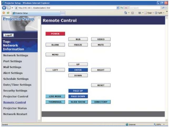Click the browser Back arrow button
This screenshot has height=127, width=169.
[4, 8]
